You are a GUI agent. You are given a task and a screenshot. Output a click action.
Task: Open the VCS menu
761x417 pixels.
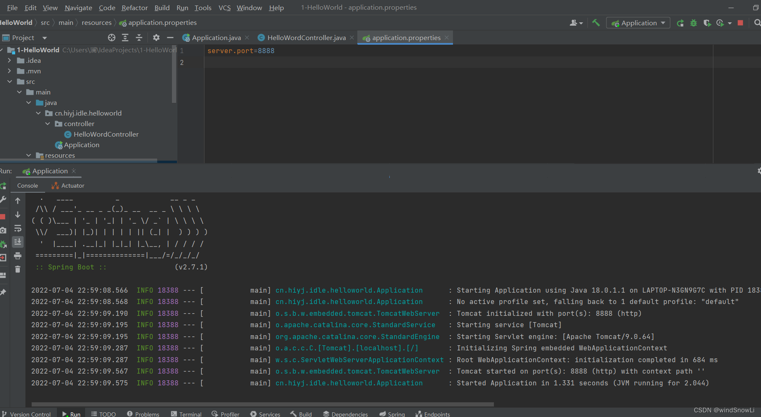pos(225,8)
